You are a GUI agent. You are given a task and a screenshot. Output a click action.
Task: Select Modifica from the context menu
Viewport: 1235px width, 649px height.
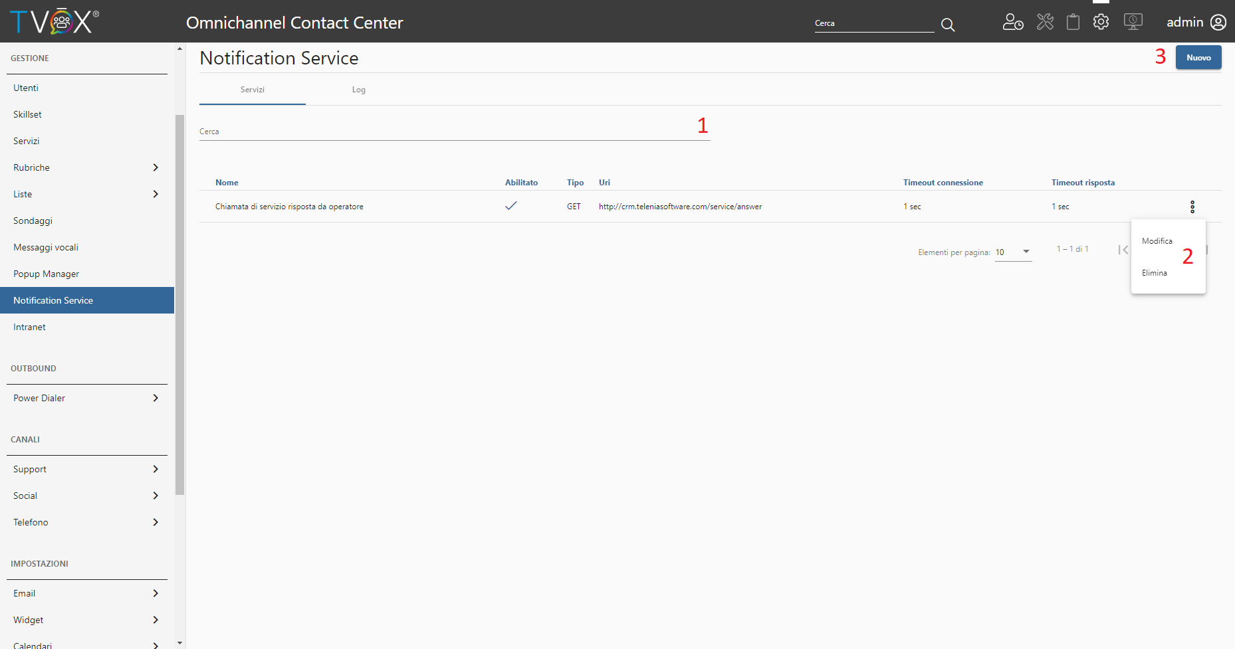point(1157,241)
